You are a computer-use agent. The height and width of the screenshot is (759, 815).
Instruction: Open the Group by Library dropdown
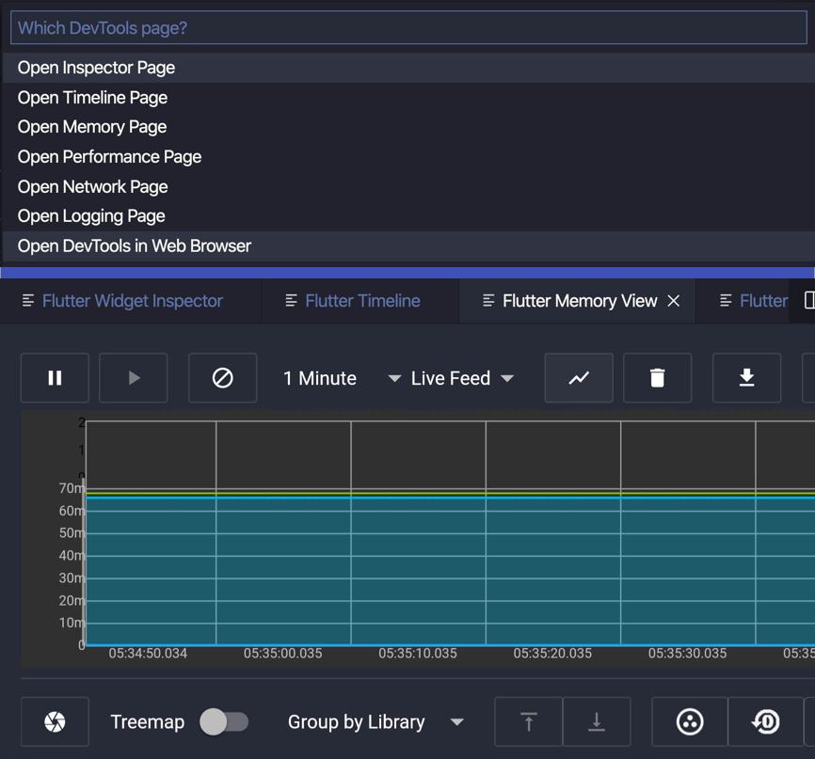tap(376, 721)
